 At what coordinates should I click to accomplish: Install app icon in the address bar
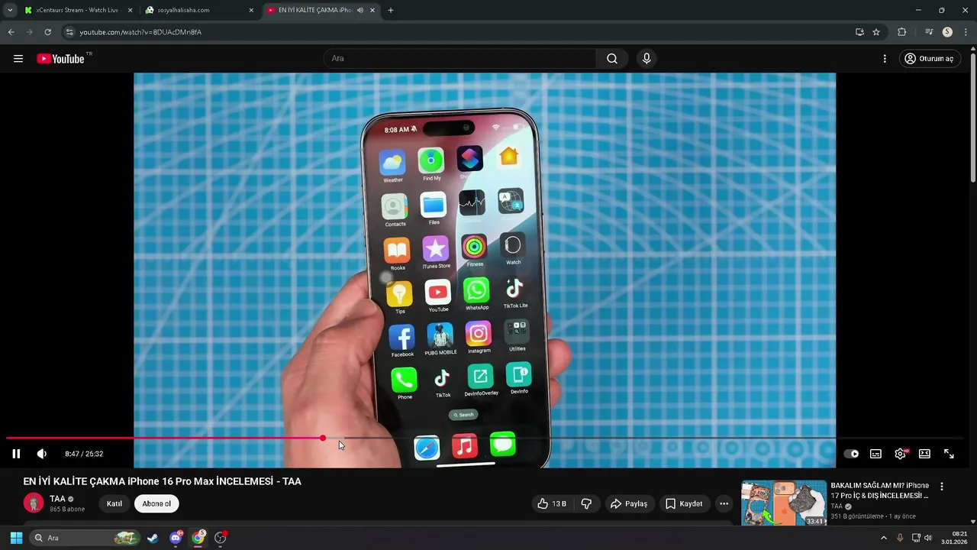[859, 32]
